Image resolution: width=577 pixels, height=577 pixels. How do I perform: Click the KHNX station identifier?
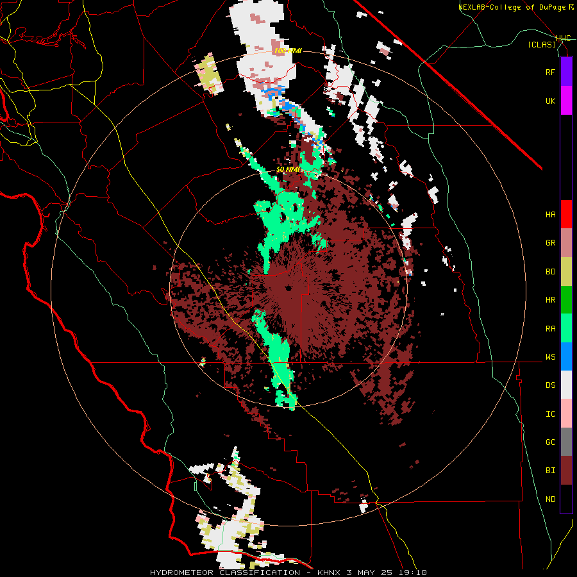pyautogui.click(x=329, y=573)
